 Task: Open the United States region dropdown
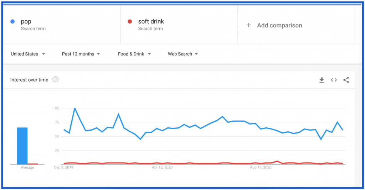point(28,54)
